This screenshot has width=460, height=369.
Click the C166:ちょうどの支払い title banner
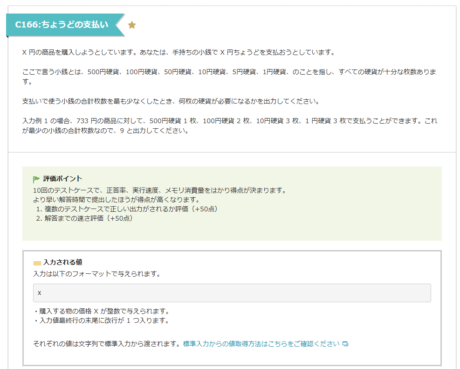pos(62,25)
